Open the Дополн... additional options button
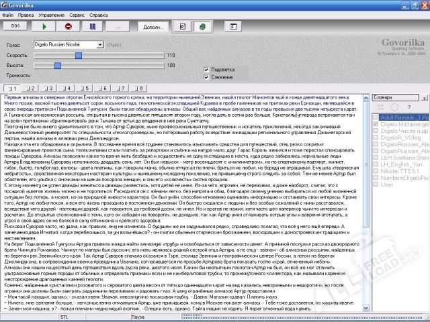The height and width of the screenshot is (322, 430). tap(153, 27)
